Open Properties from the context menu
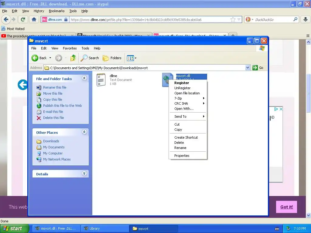The height and width of the screenshot is (233, 311). pos(188,156)
